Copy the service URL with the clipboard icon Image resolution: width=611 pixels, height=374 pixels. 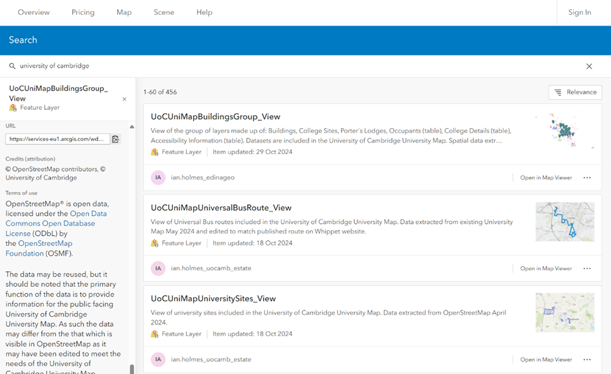click(116, 139)
